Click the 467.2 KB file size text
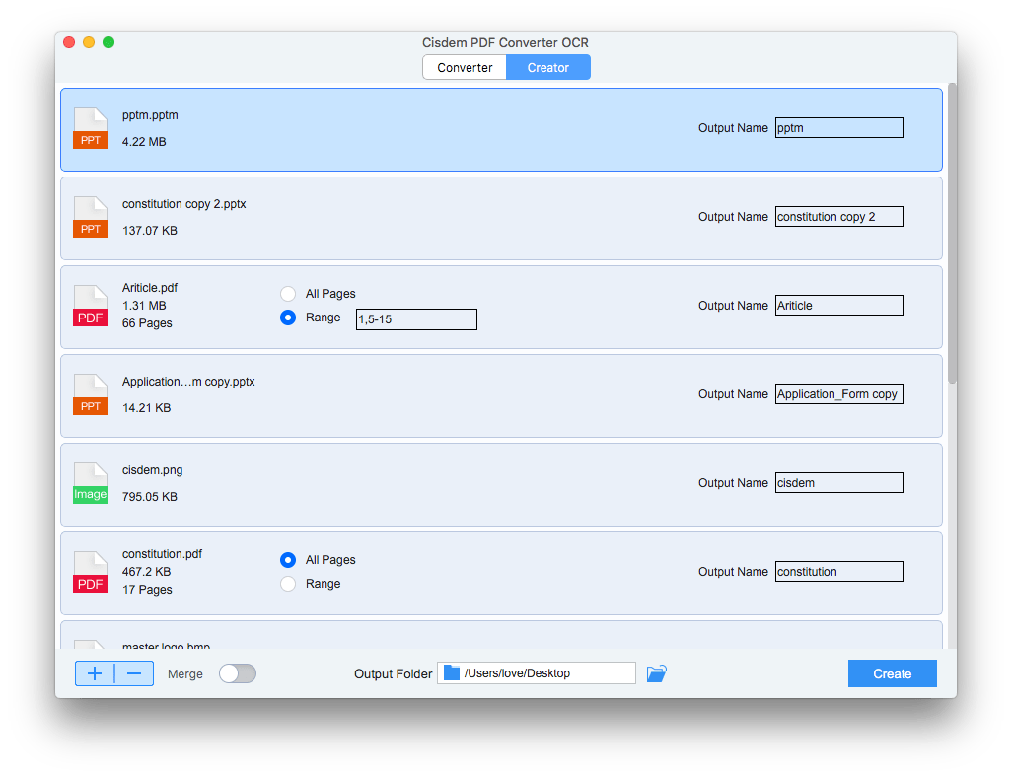1012x777 pixels. [x=147, y=572]
